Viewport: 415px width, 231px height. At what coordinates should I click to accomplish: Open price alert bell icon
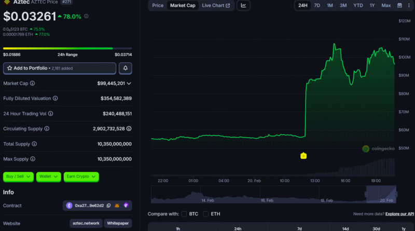pos(125,68)
